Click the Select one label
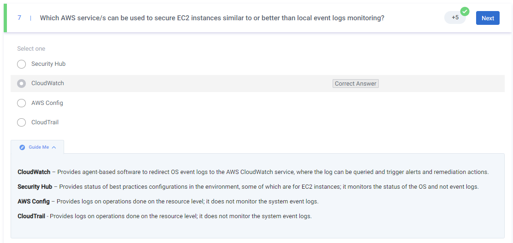This screenshot has height=243, width=513. click(31, 49)
